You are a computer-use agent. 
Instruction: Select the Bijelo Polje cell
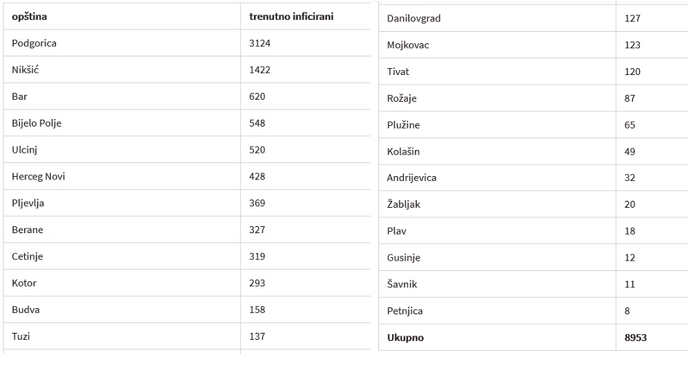click(x=122, y=122)
